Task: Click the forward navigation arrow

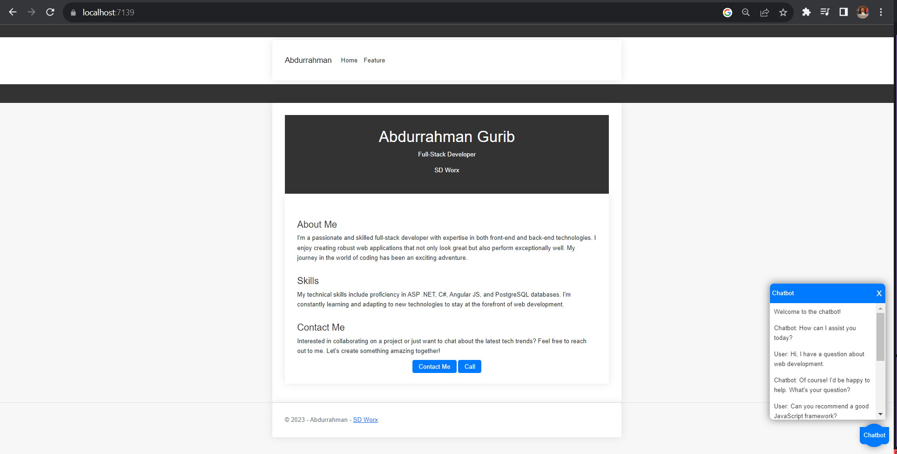Action: click(31, 12)
